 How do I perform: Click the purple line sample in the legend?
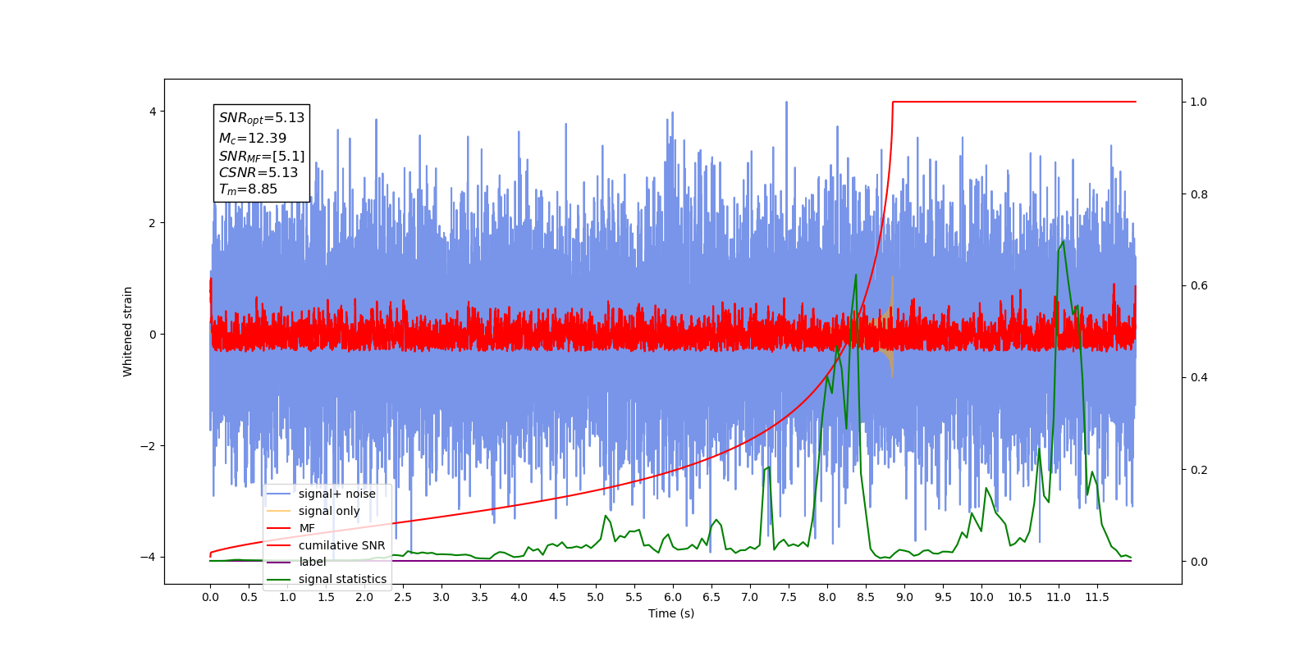281,562
